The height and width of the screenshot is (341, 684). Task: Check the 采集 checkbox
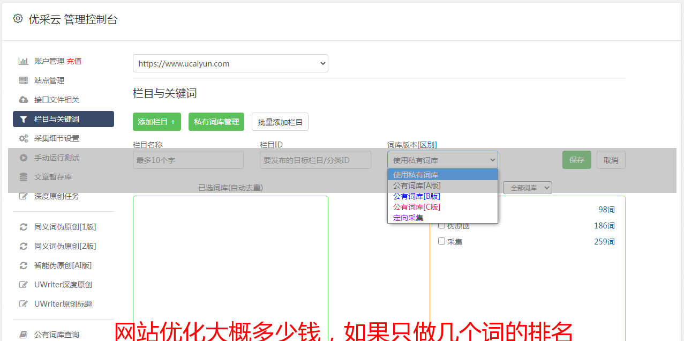442,241
